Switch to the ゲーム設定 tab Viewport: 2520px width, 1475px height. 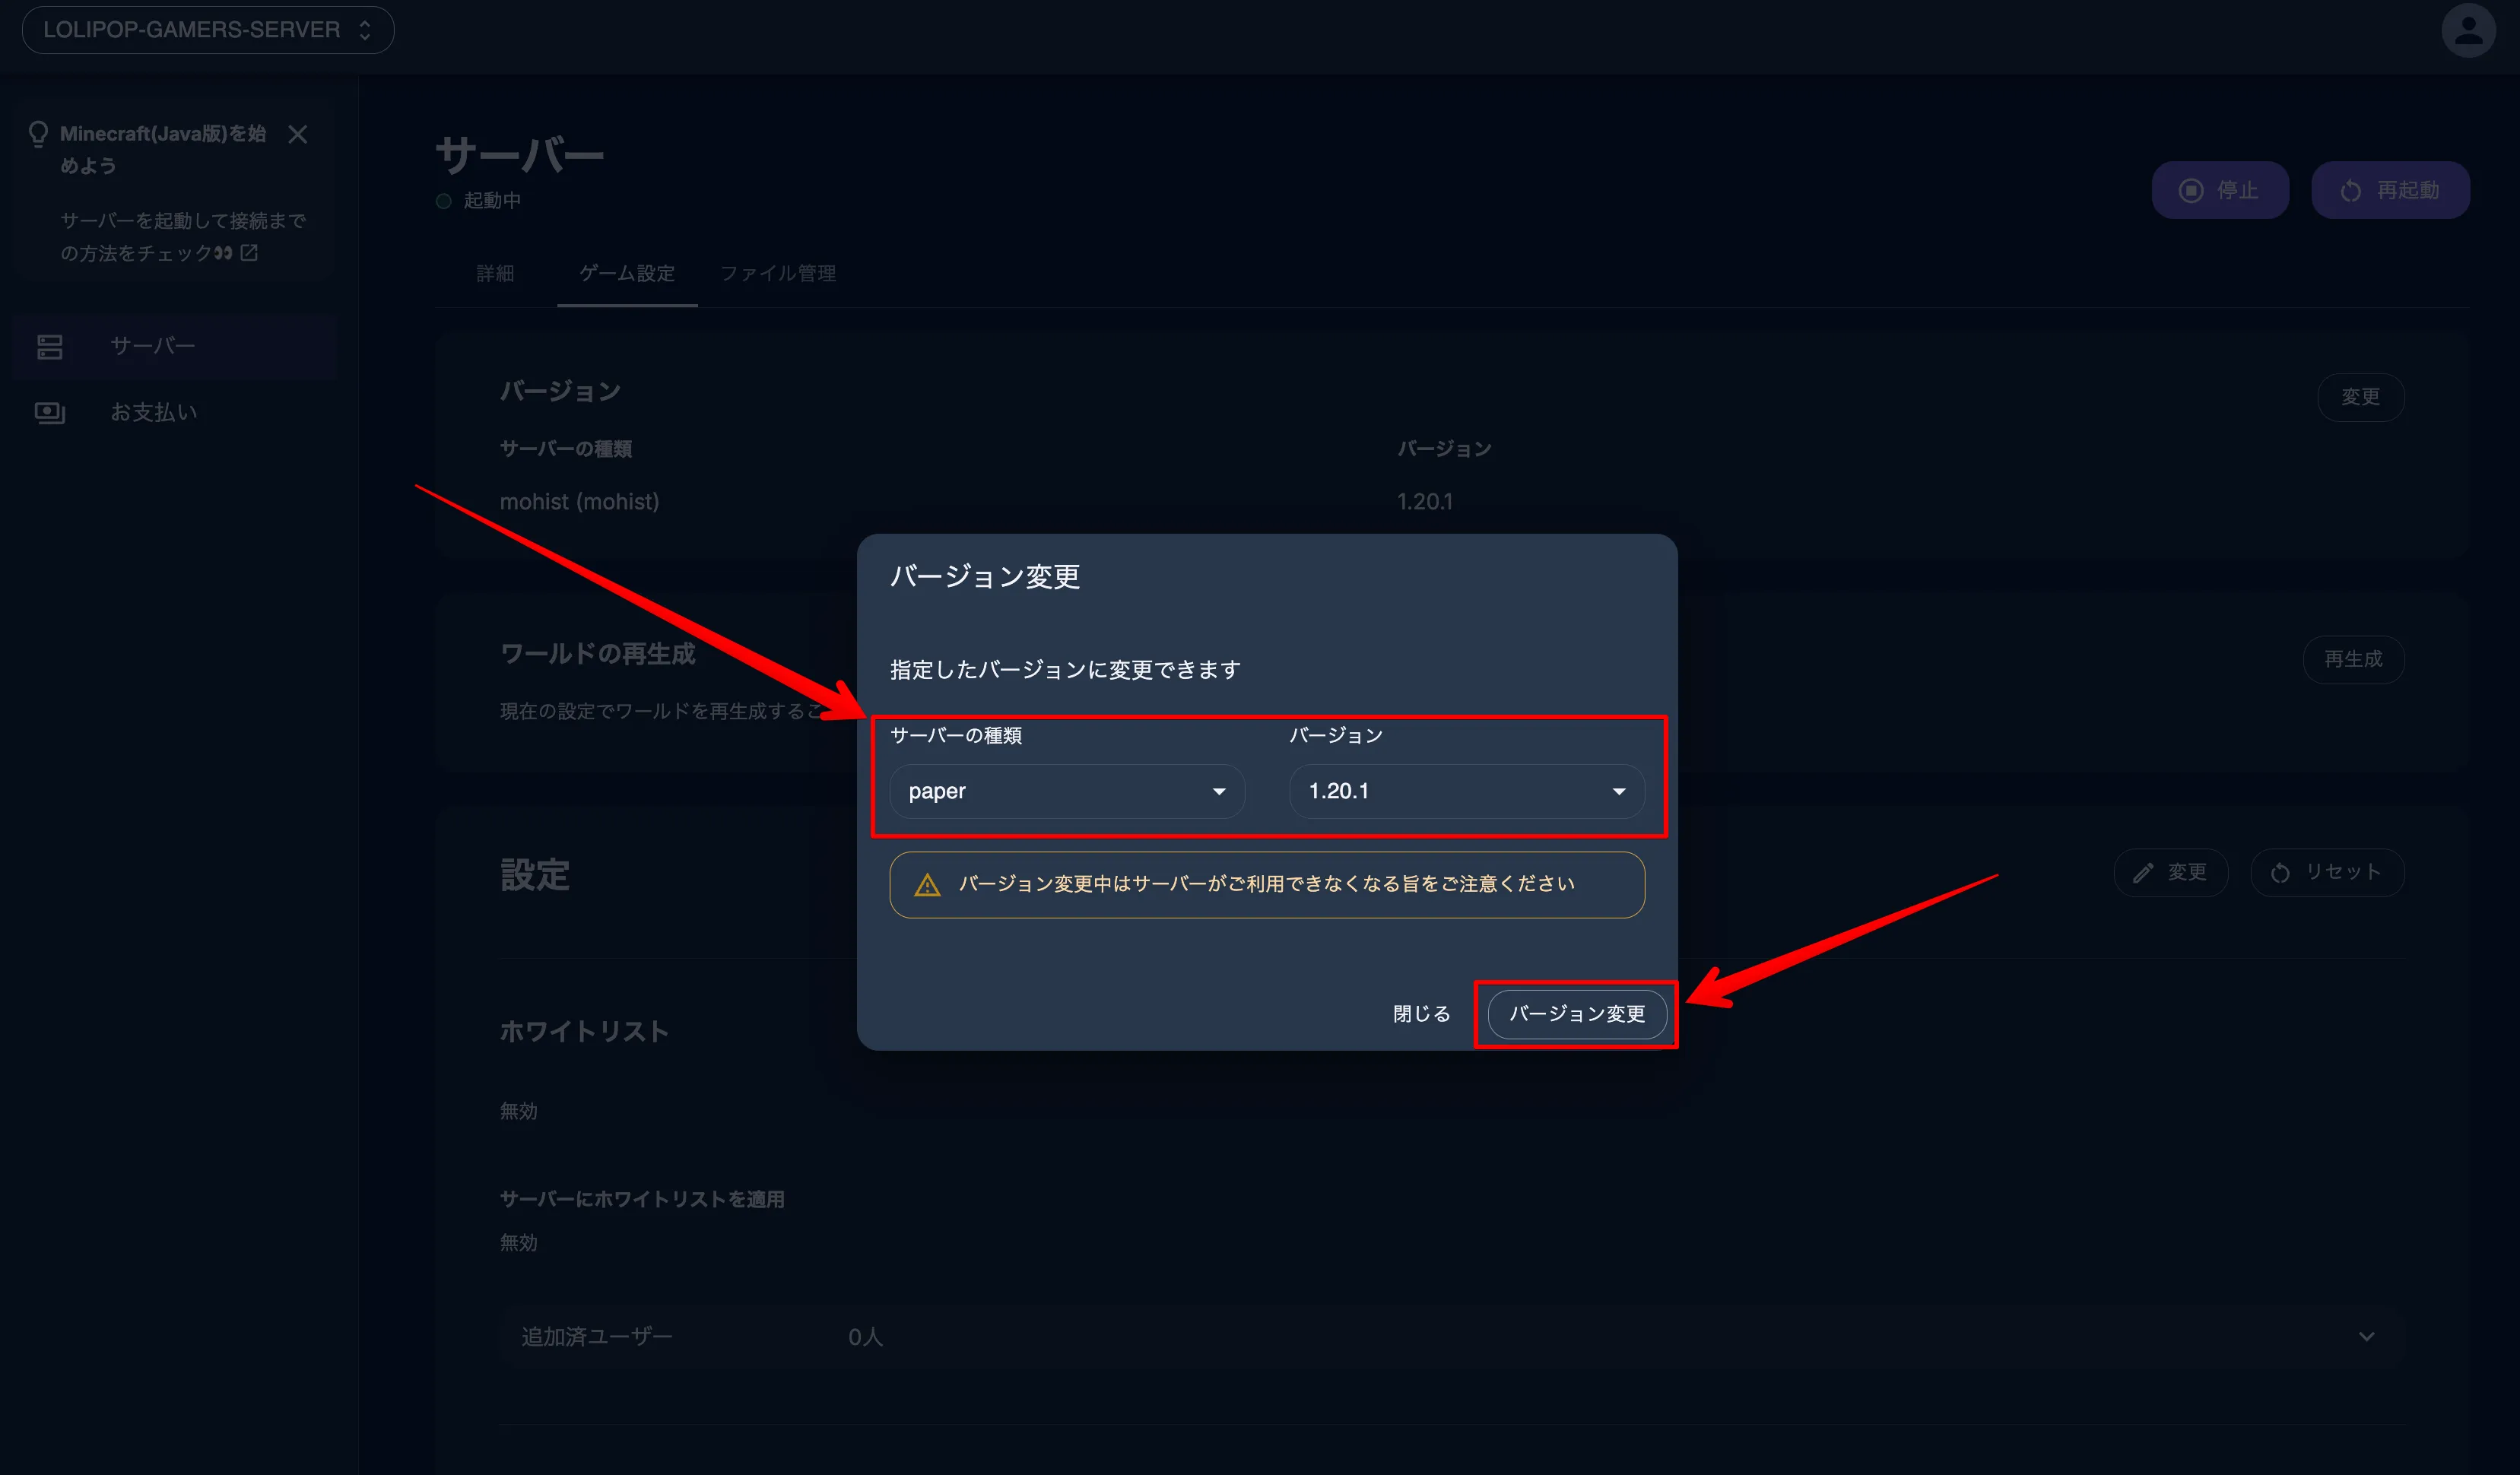point(627,273)
